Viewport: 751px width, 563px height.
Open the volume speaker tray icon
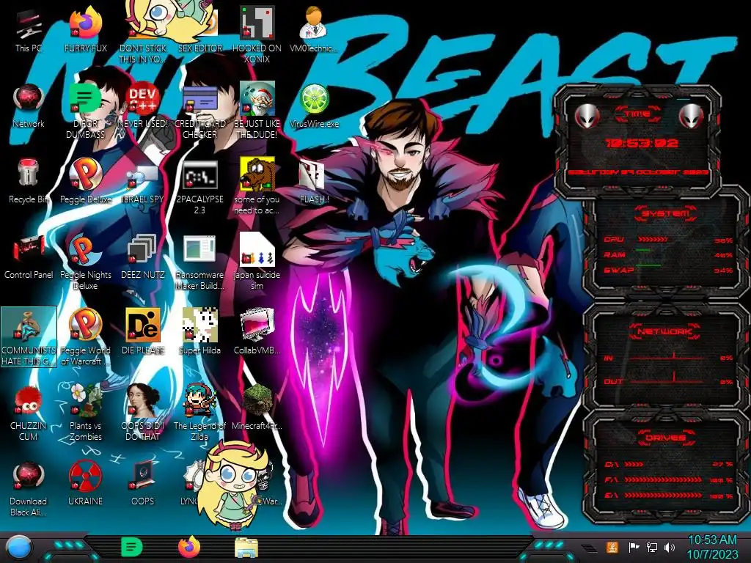(670, 547)
